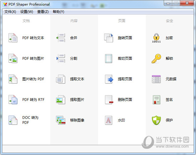
Task: Pick the 签名 label
Action: 169,100
